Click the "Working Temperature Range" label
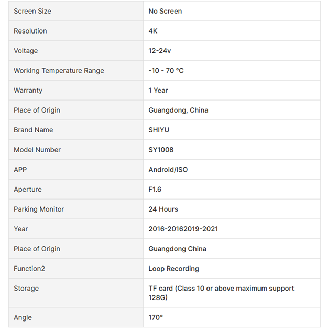The image size is (327, 332). tap(59, 71)
